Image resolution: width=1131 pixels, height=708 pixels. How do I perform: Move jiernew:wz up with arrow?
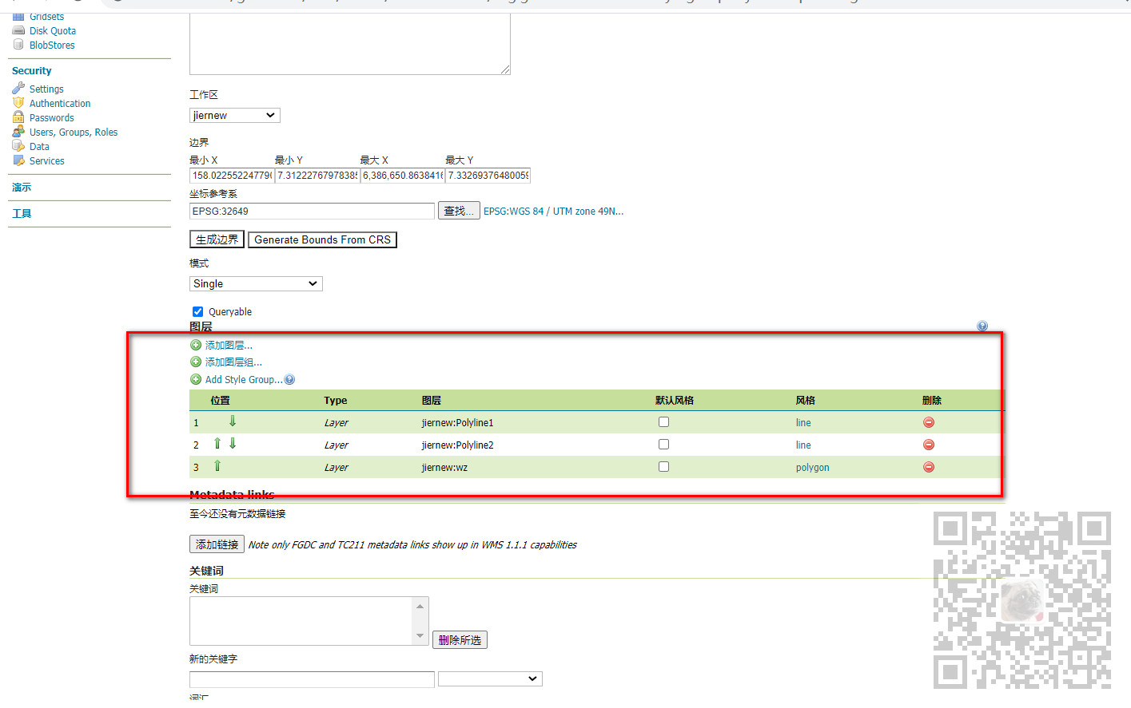[x=217, y=466]
